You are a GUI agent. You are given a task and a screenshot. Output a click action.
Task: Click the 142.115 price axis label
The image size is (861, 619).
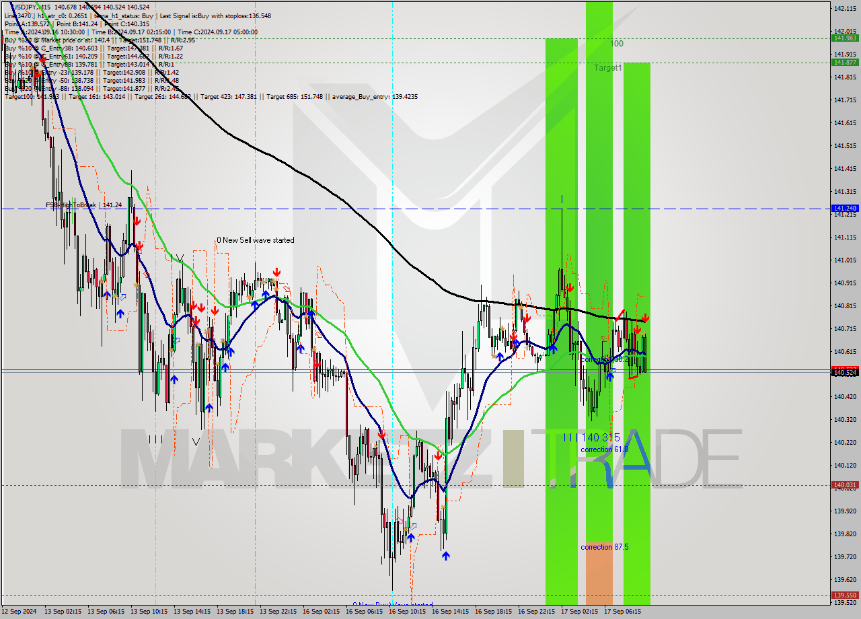(845, 9)
